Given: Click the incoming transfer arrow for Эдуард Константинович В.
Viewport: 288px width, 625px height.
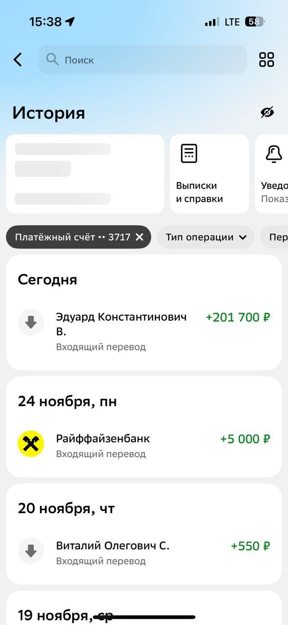Looking at the screenshot, I should pyautogui.click(x=31, y=322).
